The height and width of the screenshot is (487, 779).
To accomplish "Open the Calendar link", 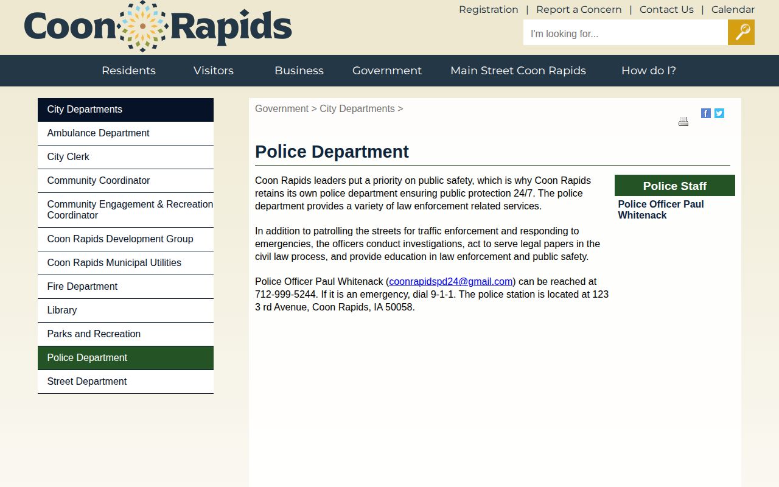I will coord(733,10).
